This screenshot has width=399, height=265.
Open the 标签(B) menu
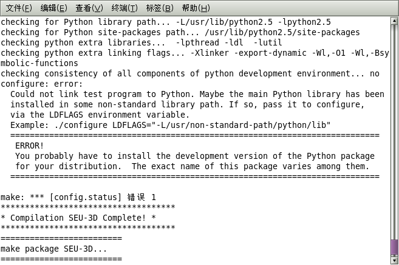160,8
